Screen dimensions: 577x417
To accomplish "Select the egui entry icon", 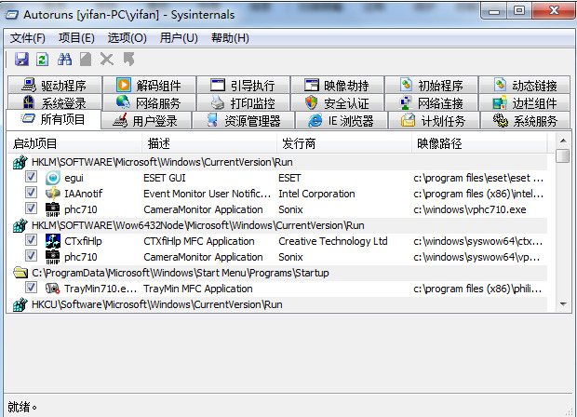I will pyautogui.click(x=53, y=178).
